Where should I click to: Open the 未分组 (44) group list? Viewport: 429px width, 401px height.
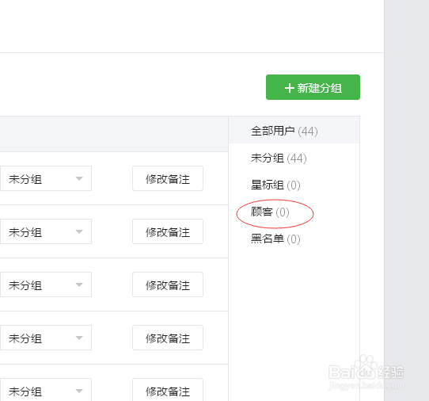[279, 158]
